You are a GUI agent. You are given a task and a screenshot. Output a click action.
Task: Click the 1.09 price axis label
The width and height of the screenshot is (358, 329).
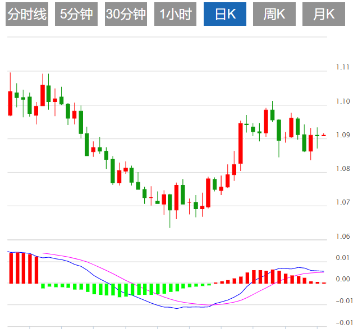[342, 135]
